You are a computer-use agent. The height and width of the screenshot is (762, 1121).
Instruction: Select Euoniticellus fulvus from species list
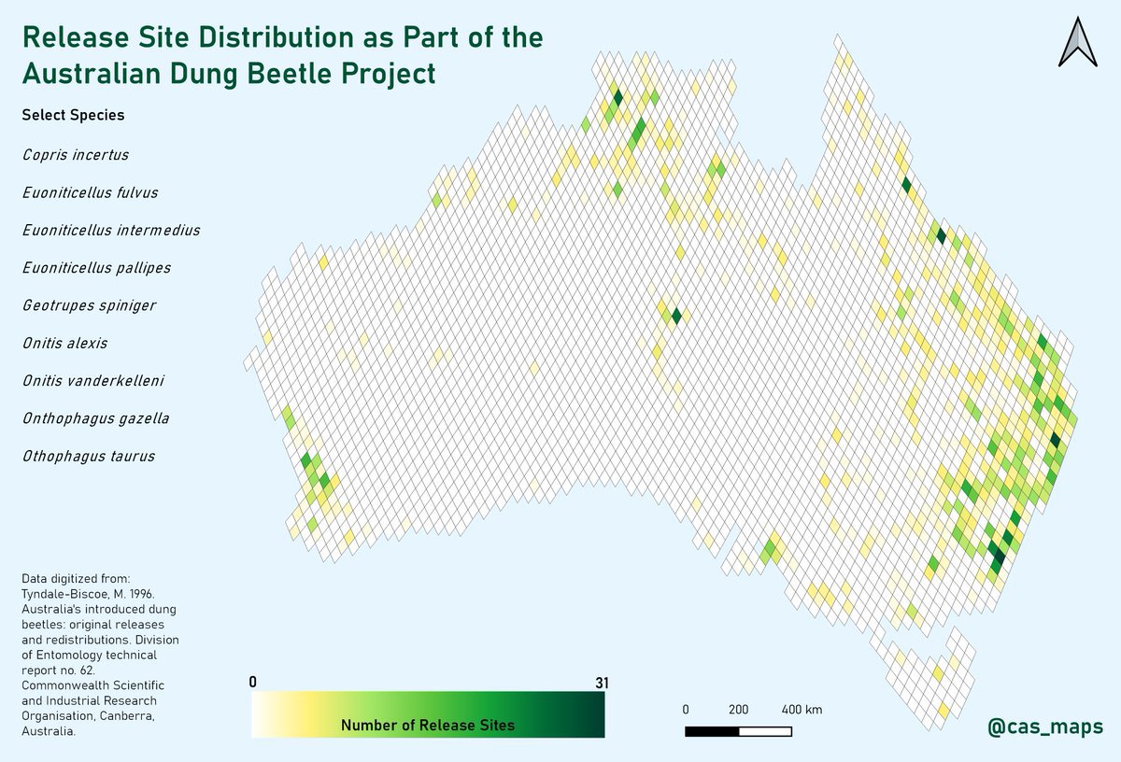(90, 192)
